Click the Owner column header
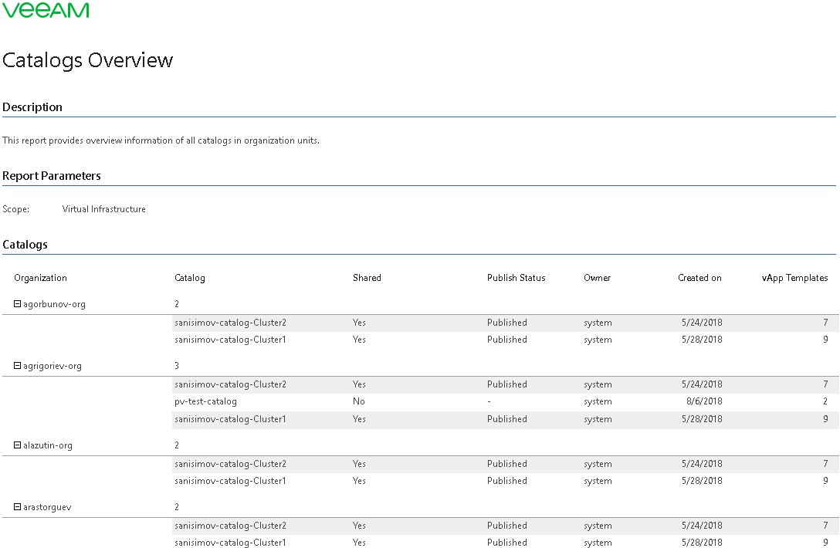 [597, 278]
